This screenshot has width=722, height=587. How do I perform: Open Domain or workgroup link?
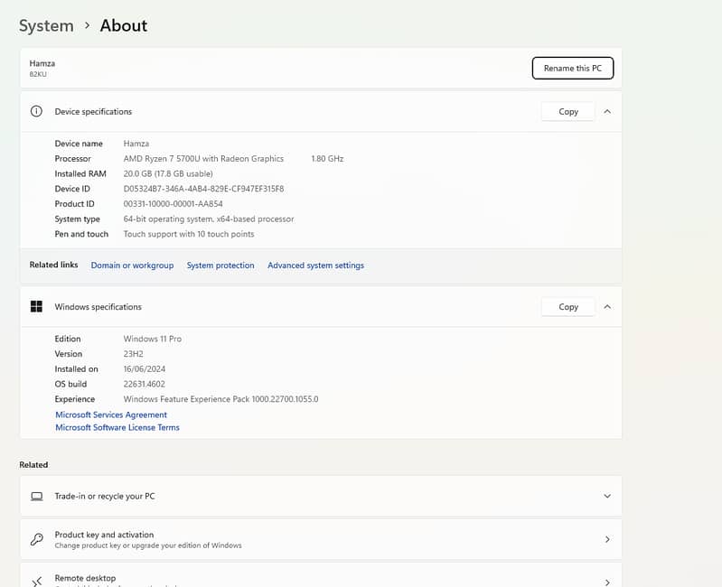coord(132,266)
